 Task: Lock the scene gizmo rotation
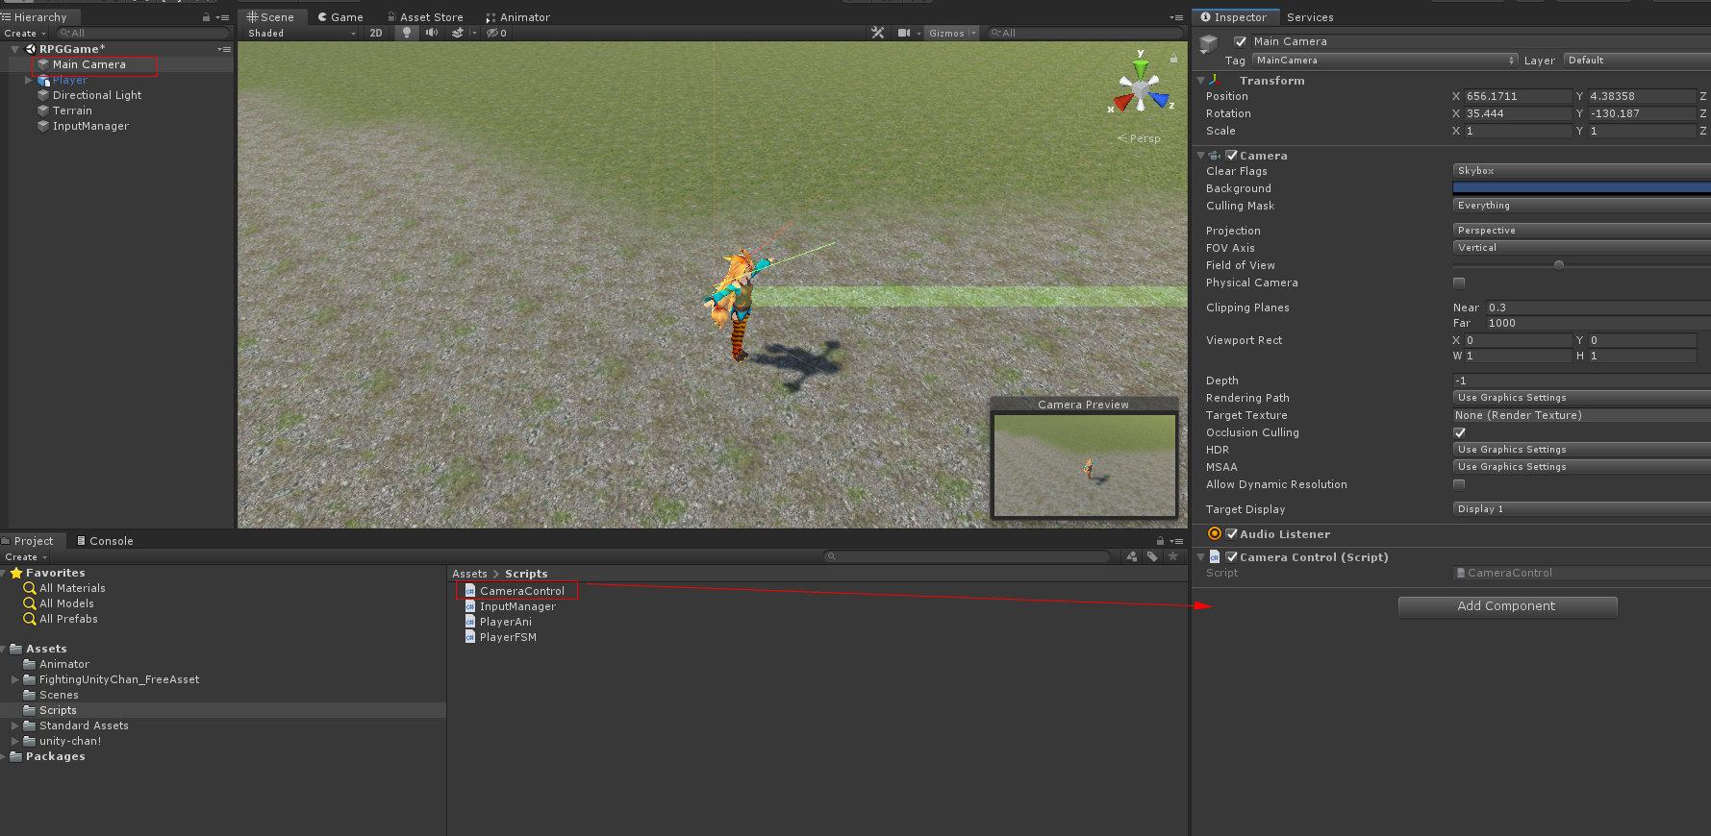point(1173,59)
